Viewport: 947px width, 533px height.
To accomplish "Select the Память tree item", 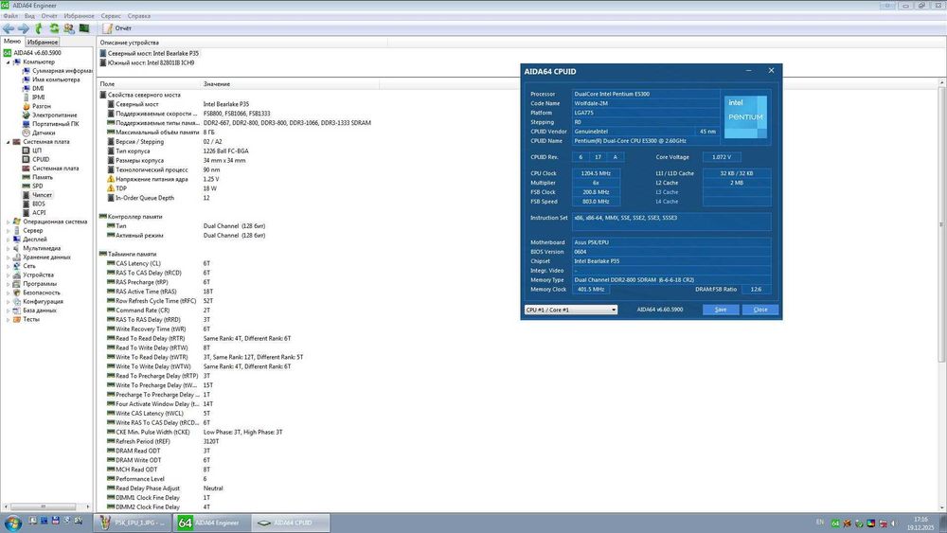I will coord(38,177).
